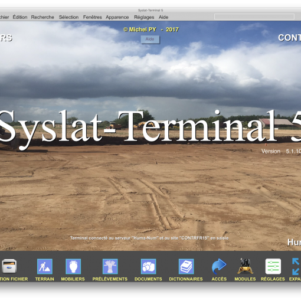Screen dimensions: 301x301
Task: Open the Édition menu
Action: (x=20, y=17)
